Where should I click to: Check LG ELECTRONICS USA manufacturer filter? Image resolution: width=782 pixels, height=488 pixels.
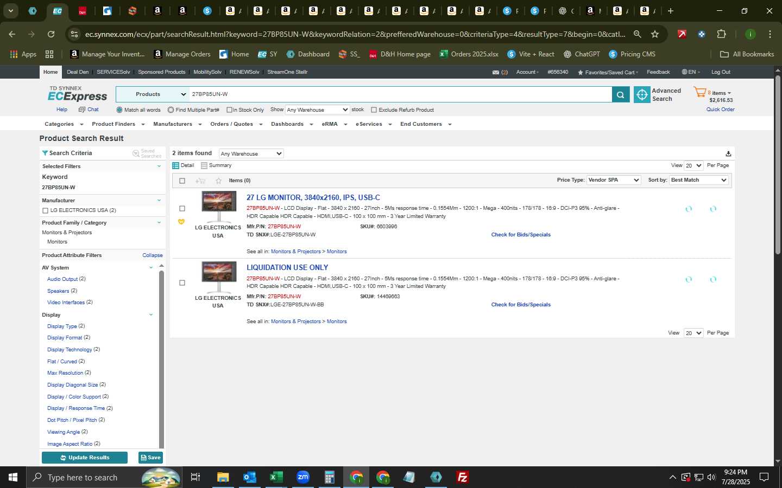tap(45, 210)
